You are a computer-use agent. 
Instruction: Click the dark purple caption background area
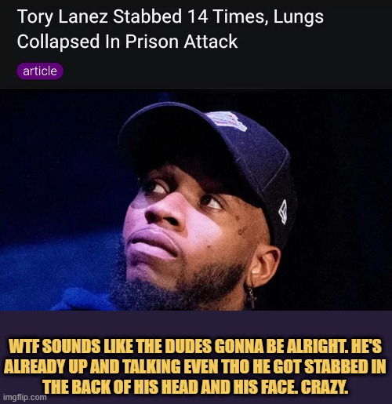point(196,324)
